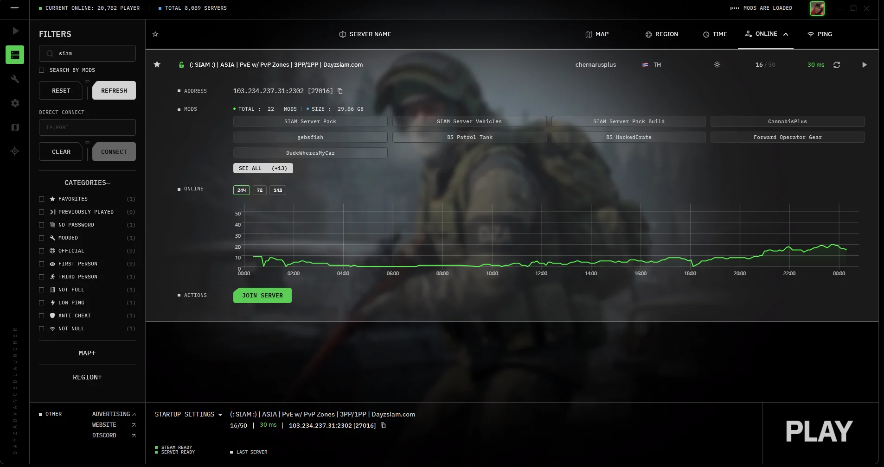
Task: Copy the server address 103.234.237.31:2302
Action: point(340,91)
